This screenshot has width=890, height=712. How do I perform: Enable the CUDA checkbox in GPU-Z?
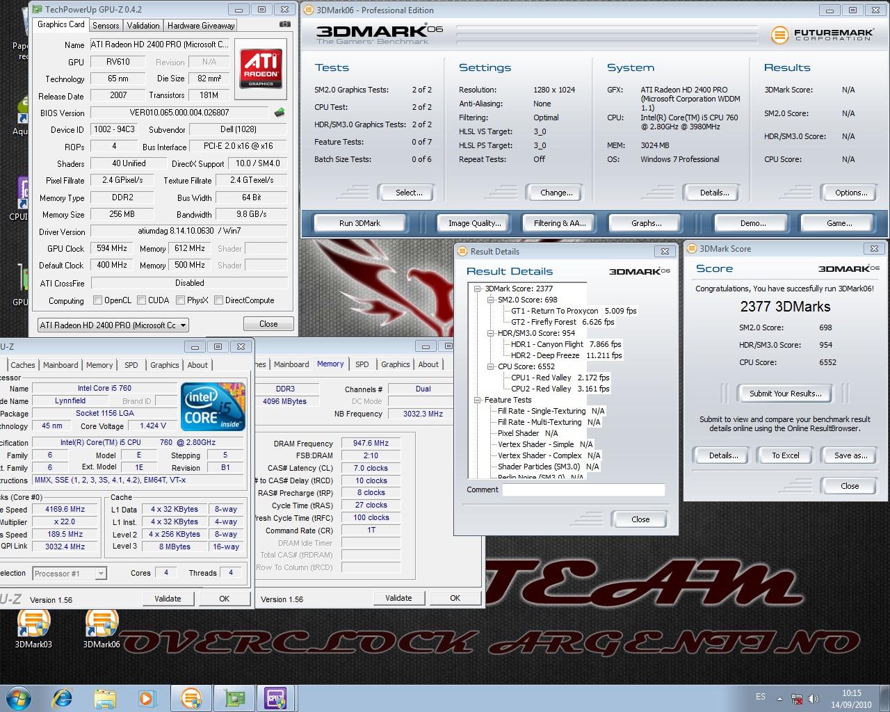pos(142,300)
